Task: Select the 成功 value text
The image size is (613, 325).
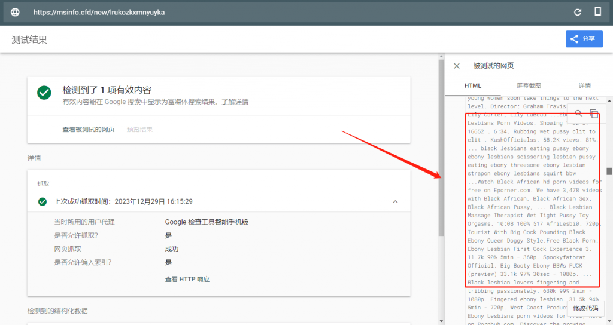Action: tap(172, 249)
